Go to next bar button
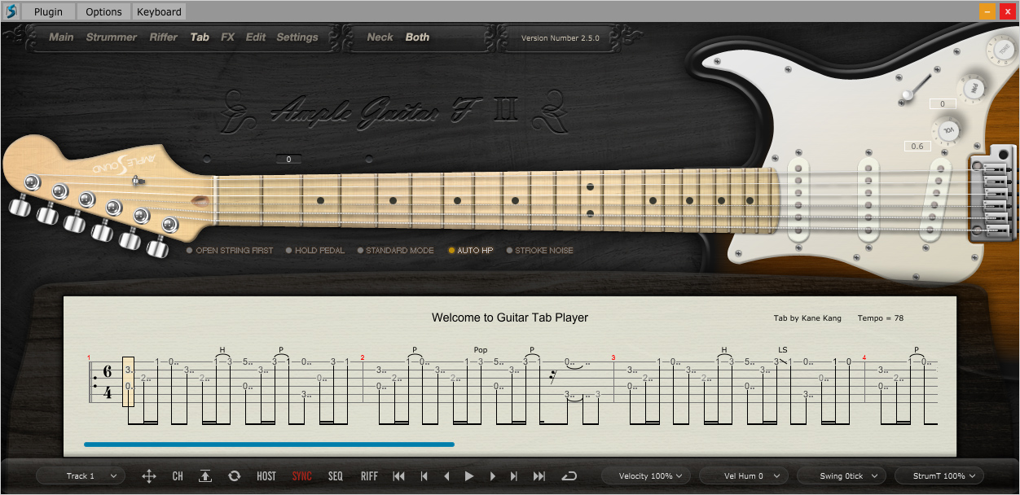 pos(514,476)
